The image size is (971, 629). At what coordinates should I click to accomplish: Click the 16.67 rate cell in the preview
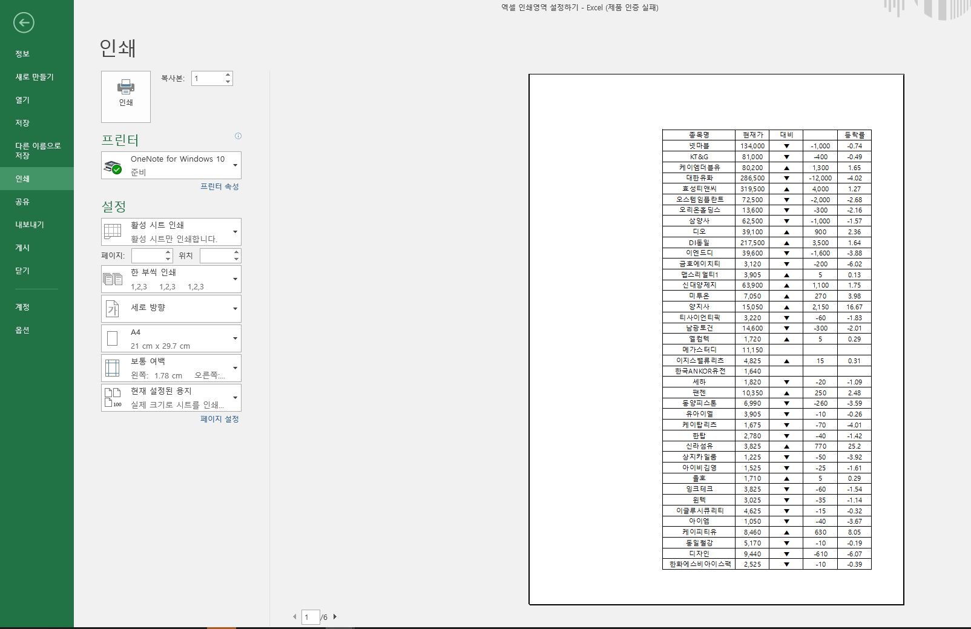854,307
